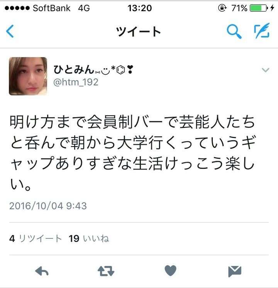
Task: Retweet this tweet
Action: point(106,271)
